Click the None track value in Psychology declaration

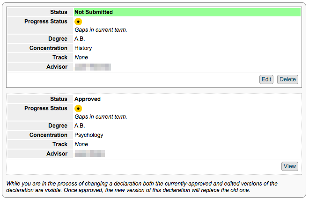81,144
